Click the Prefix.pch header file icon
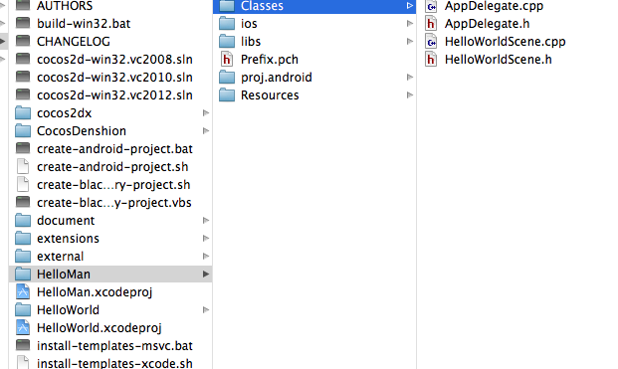618x369 pixels. click(x=227, y=59)
